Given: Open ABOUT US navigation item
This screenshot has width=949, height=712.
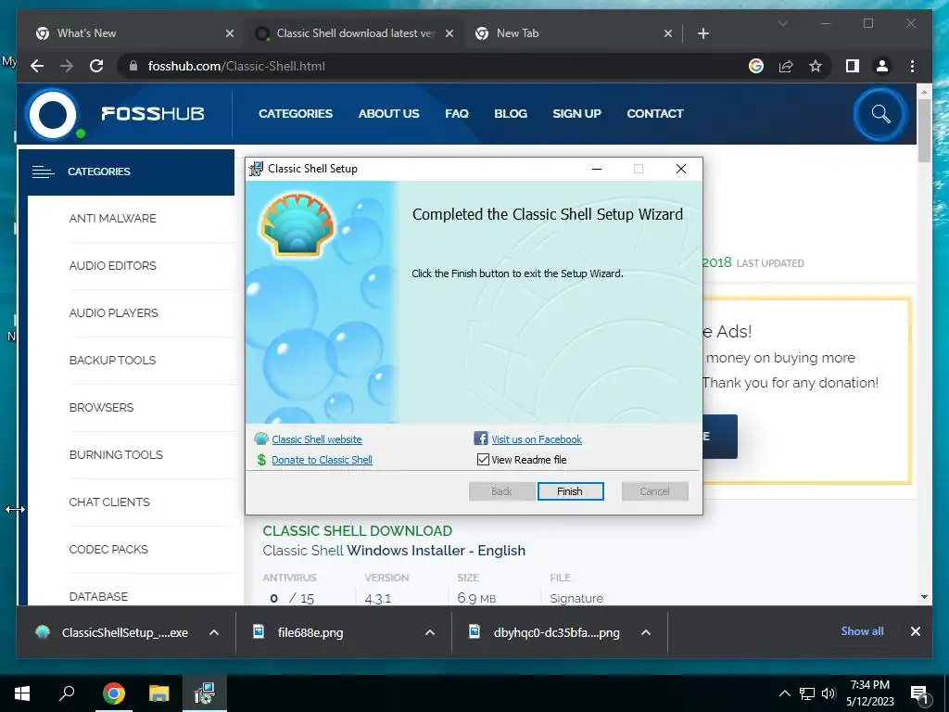Looking at the screenshot, I should tap(388, 114).
